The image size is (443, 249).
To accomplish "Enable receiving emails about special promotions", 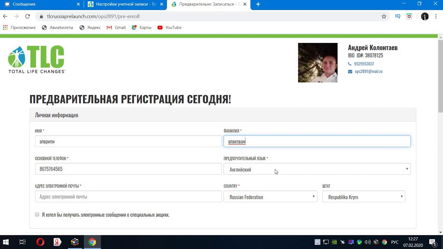I will pyautogui.click(x=37, y=214).
